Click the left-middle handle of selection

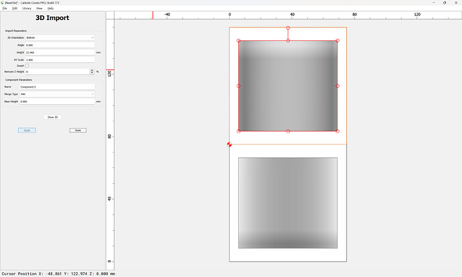(x=238, y=86)
